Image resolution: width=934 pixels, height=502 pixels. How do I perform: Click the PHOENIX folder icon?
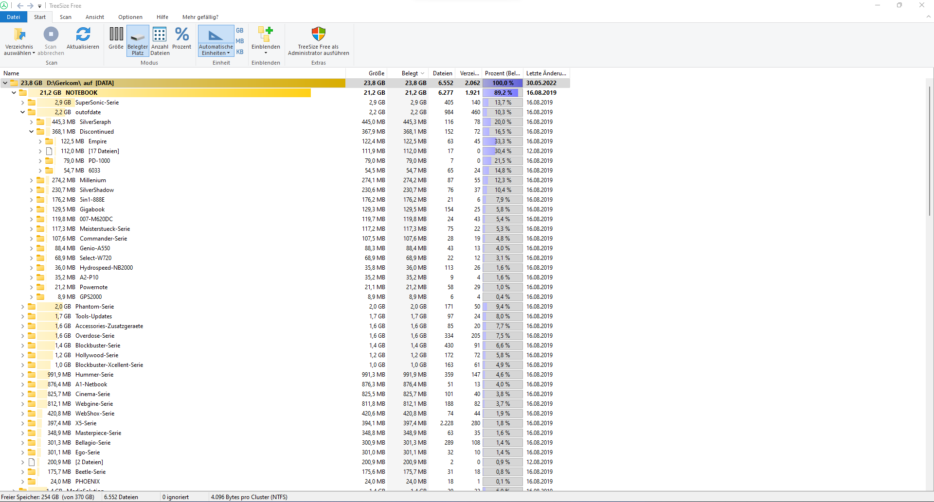32,481
